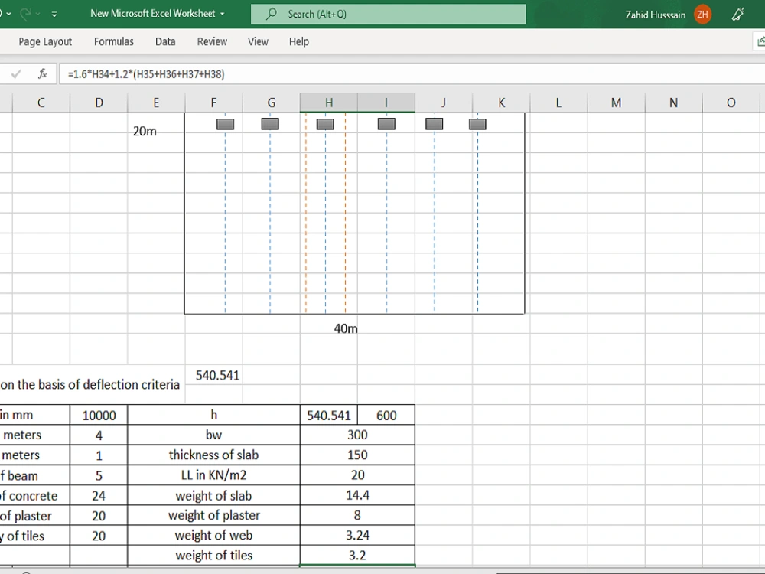Viewport: 765px width, 574px height.
Task: Open the Review ribbon tab
Action: tap(212, 41)
